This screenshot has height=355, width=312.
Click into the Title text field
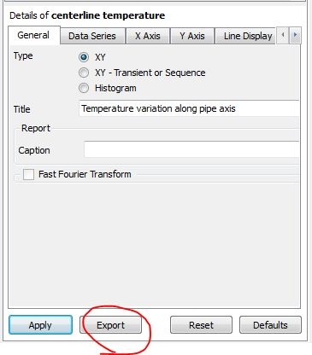[x=189, y=108]
